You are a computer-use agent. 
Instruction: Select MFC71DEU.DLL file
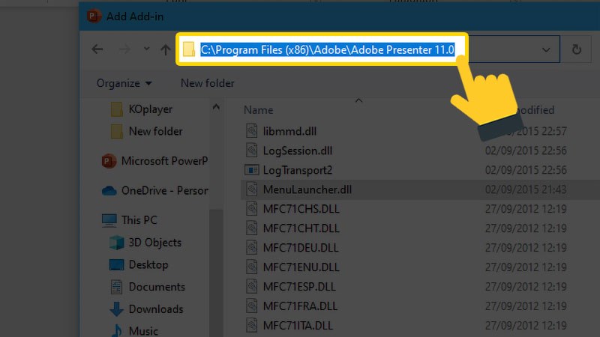[301, 248]
